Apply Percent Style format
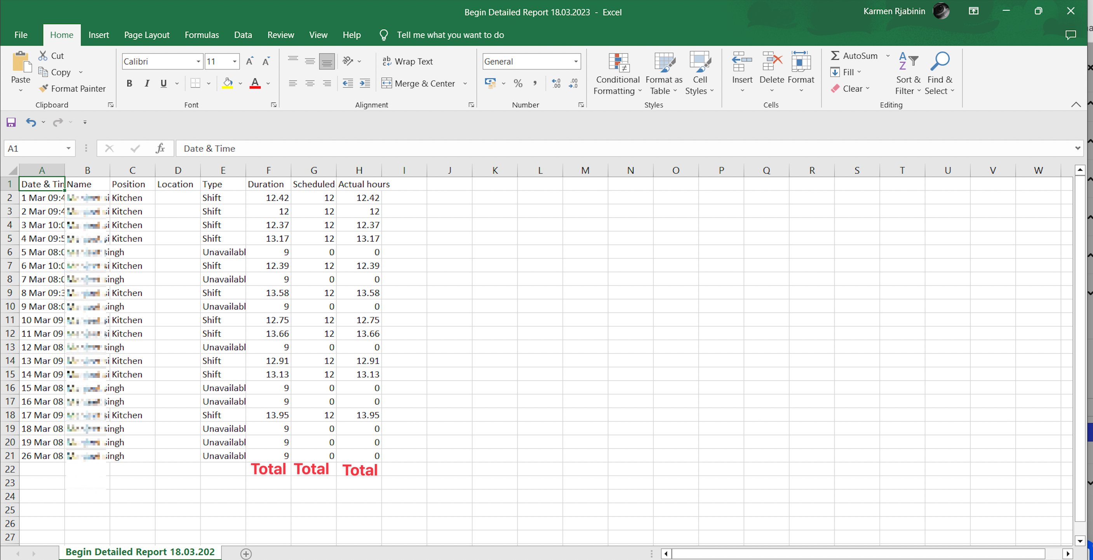1093x560 pixels. point(518,83)
